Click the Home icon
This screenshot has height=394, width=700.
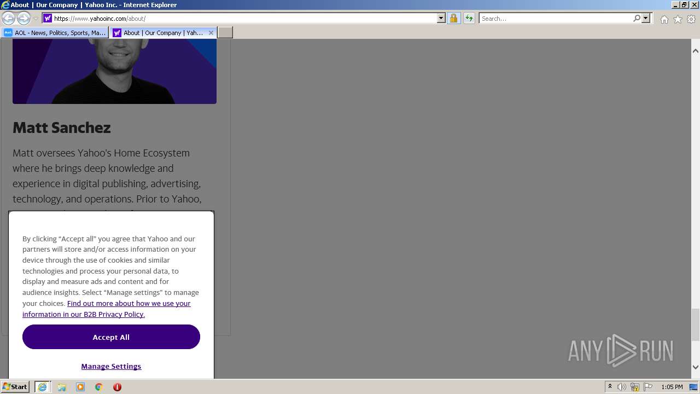664,19
